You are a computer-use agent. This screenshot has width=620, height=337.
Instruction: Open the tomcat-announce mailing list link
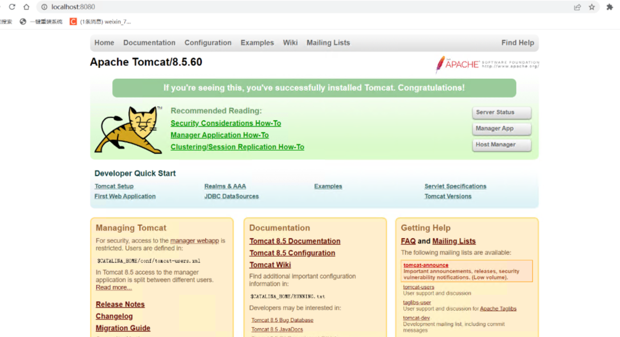click(x=426, y=265)
